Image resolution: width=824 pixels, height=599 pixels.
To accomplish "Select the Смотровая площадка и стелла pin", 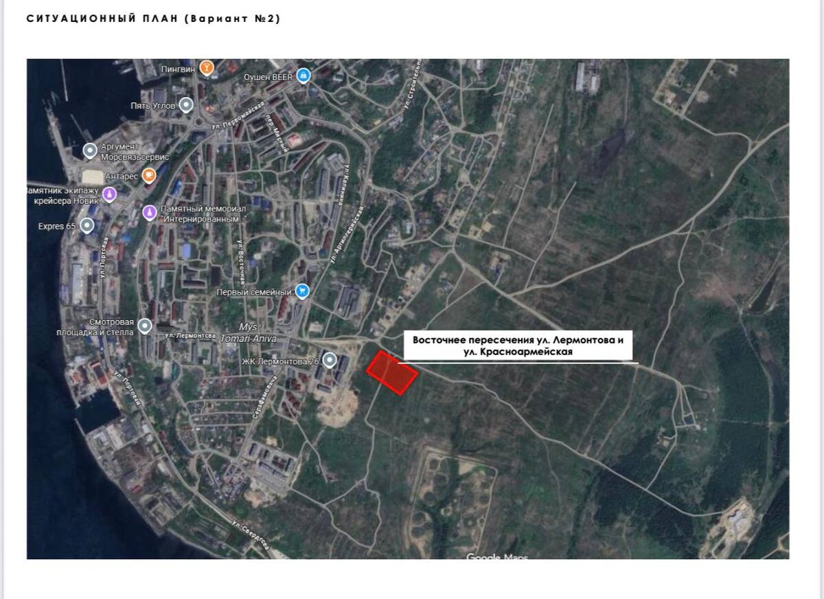I will pyautogui.click(x=145, y=326).
